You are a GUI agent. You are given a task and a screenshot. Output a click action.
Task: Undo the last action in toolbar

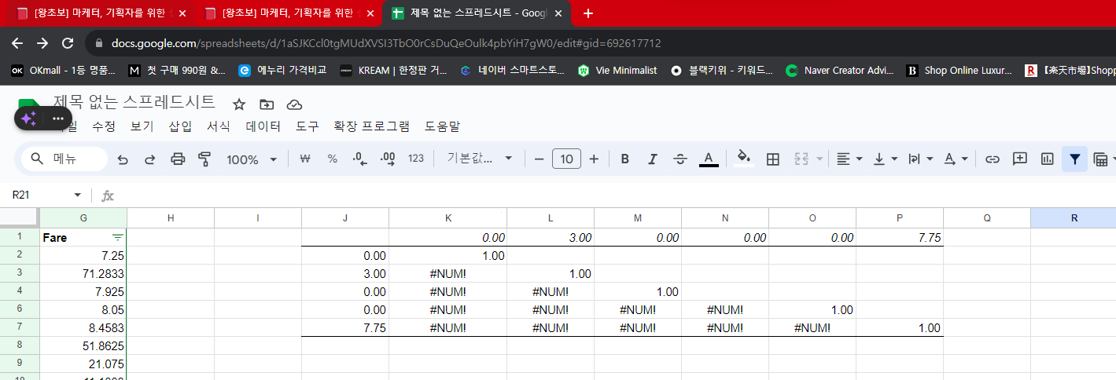(123, 159)
